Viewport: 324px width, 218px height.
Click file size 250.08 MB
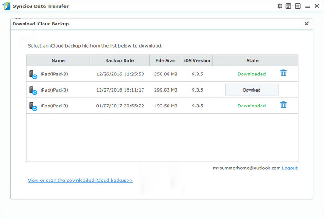[166, 74]
